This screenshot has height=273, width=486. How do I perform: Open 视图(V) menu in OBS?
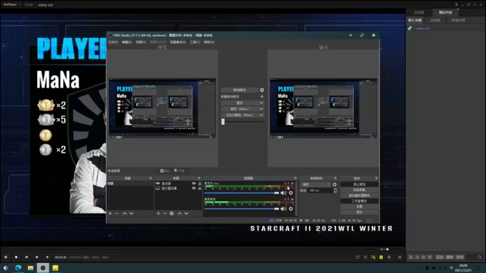pyautogui.click(x=141, y=42)
